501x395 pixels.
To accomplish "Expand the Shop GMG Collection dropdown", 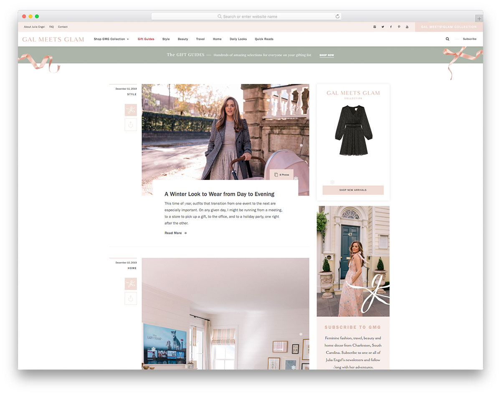I will coord(111,39).
